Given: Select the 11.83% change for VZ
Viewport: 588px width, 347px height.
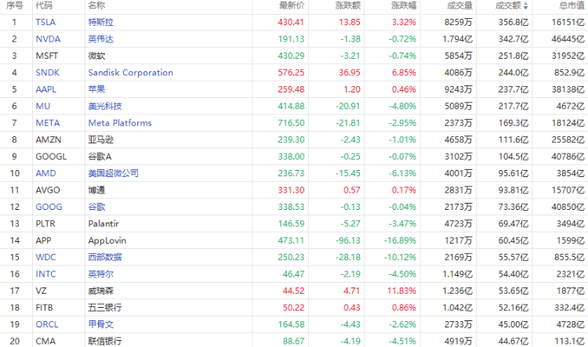Looking at the screenshot, I should click(401, 291).
